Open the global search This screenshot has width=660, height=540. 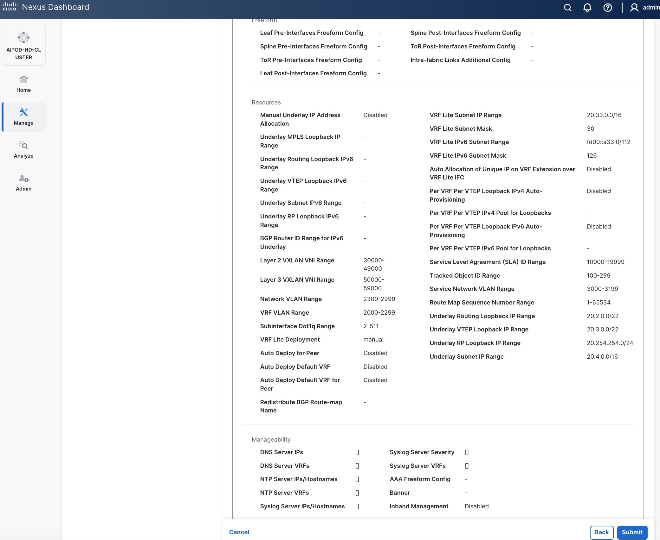pos(567,7)
